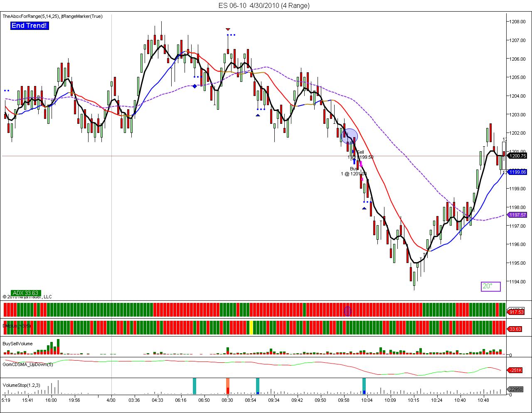Click the 10:48 time axis label
Screen dimensions: 532x413
tap(483, 400)
